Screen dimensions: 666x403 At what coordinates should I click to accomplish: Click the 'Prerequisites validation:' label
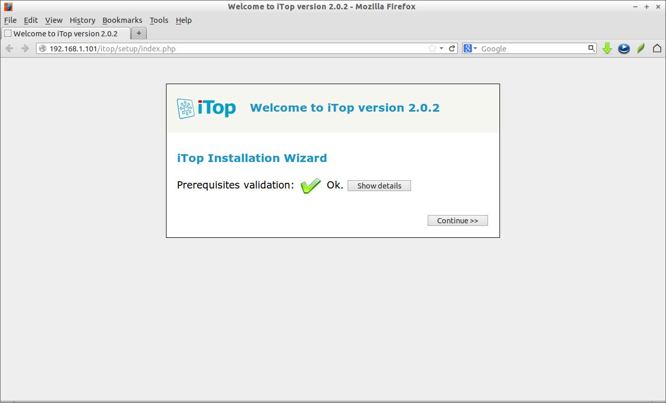pyautogui.click(x=235, y=185)
